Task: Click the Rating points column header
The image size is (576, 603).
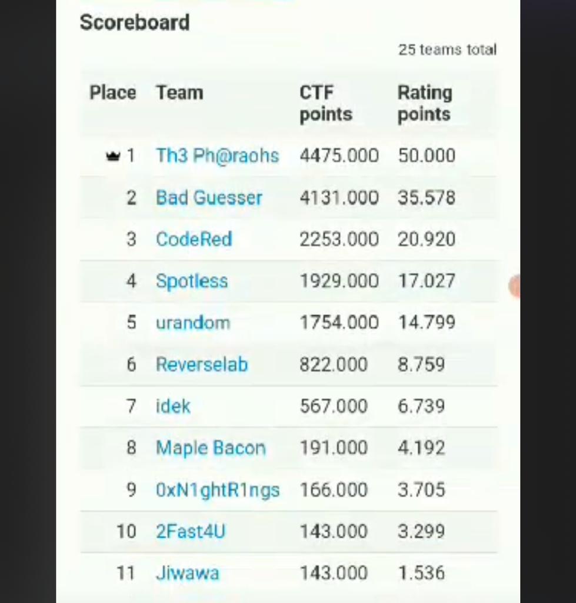Action: coord(424,103)
